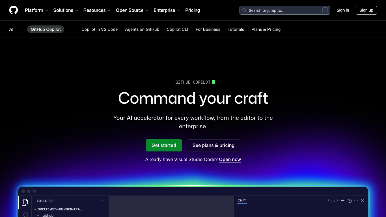This screenshot has width=386, height=217.
Task: Open the Tutorials section
Action: [x=236, y=29]
